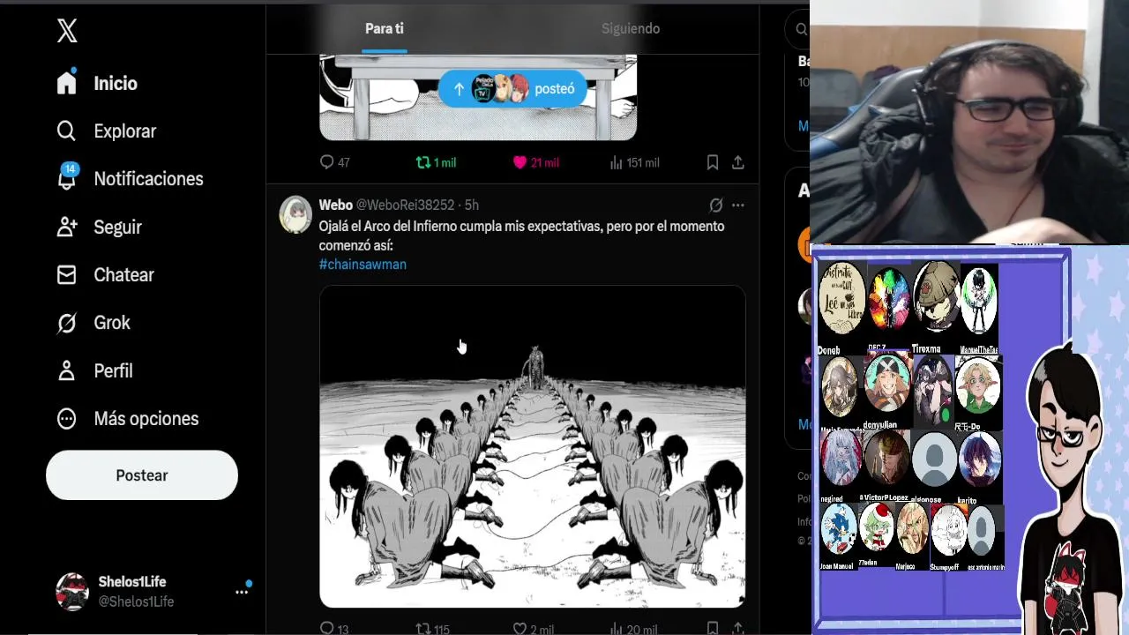This screenshot has width=1129, height=635.
Task: Switch to the Para ti tab
Action: coord(385,28)
